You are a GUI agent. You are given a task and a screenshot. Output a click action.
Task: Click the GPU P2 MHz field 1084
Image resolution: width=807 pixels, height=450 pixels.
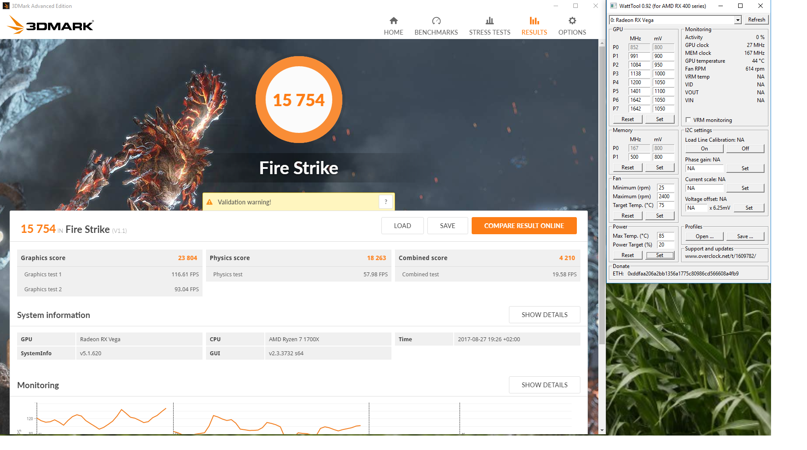tap(639, 65)
